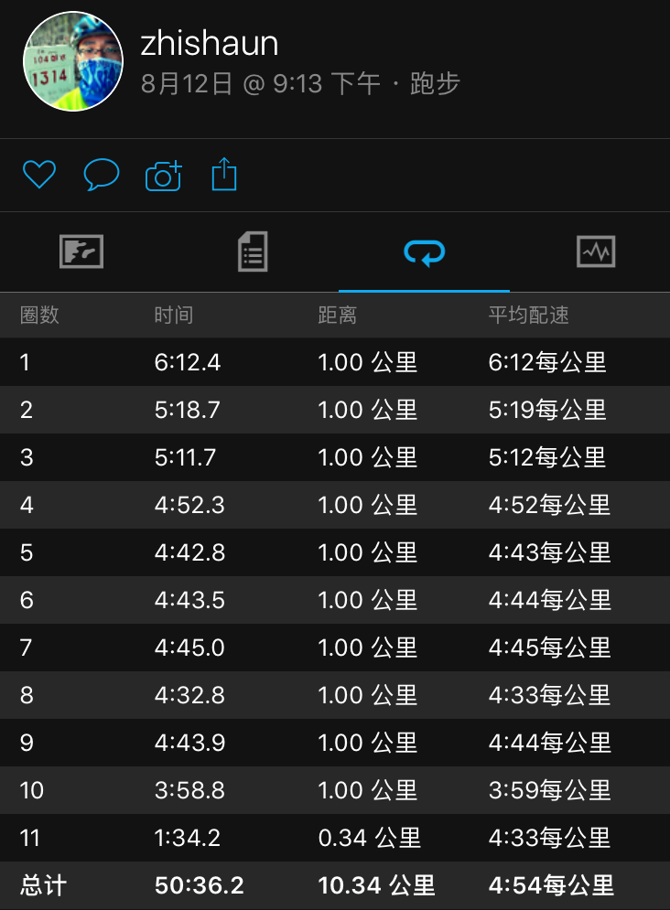Screen dimensions: 670x910
Task: Switch to the stats details tab
Action: pyautogui.click(x=254, y=252)
